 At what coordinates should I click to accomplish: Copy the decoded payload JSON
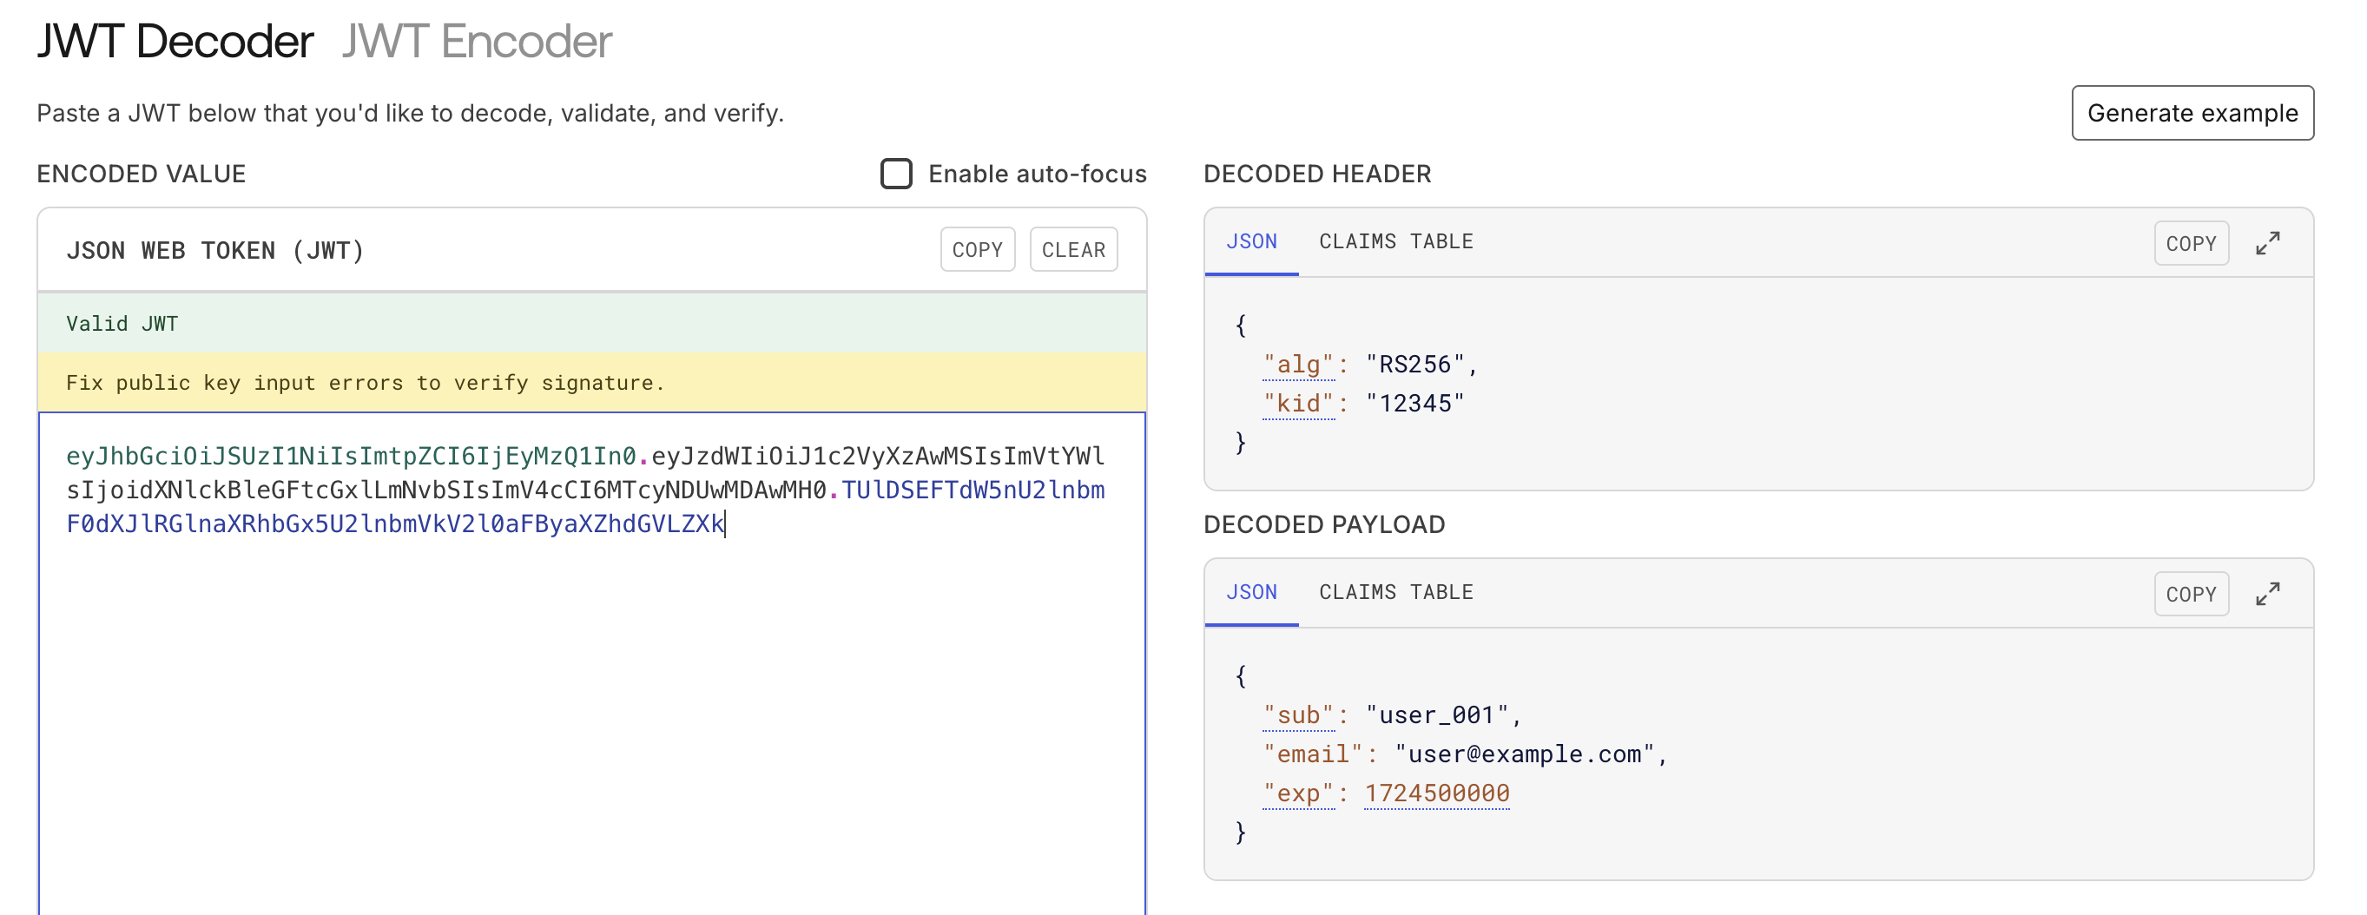pos(2191,594)
